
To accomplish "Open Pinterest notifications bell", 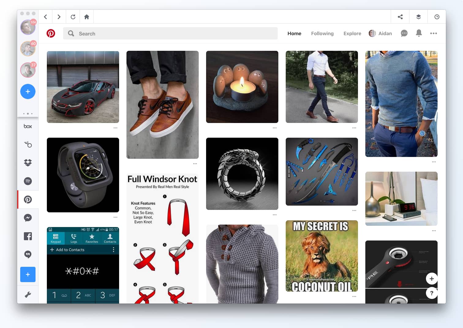I will pyautogui.click(x=419, y=33).
